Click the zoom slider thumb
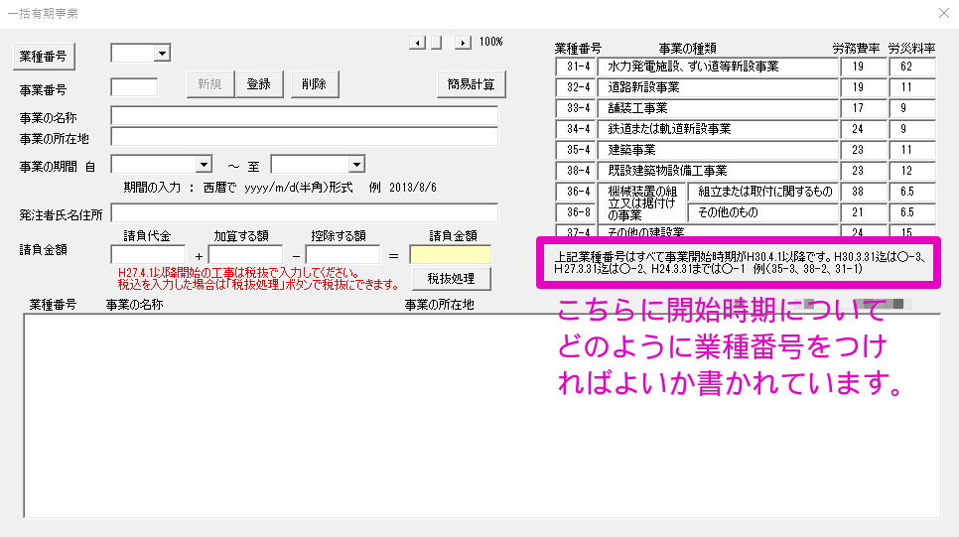Screen dimensions: 959x537 [435, 43]
